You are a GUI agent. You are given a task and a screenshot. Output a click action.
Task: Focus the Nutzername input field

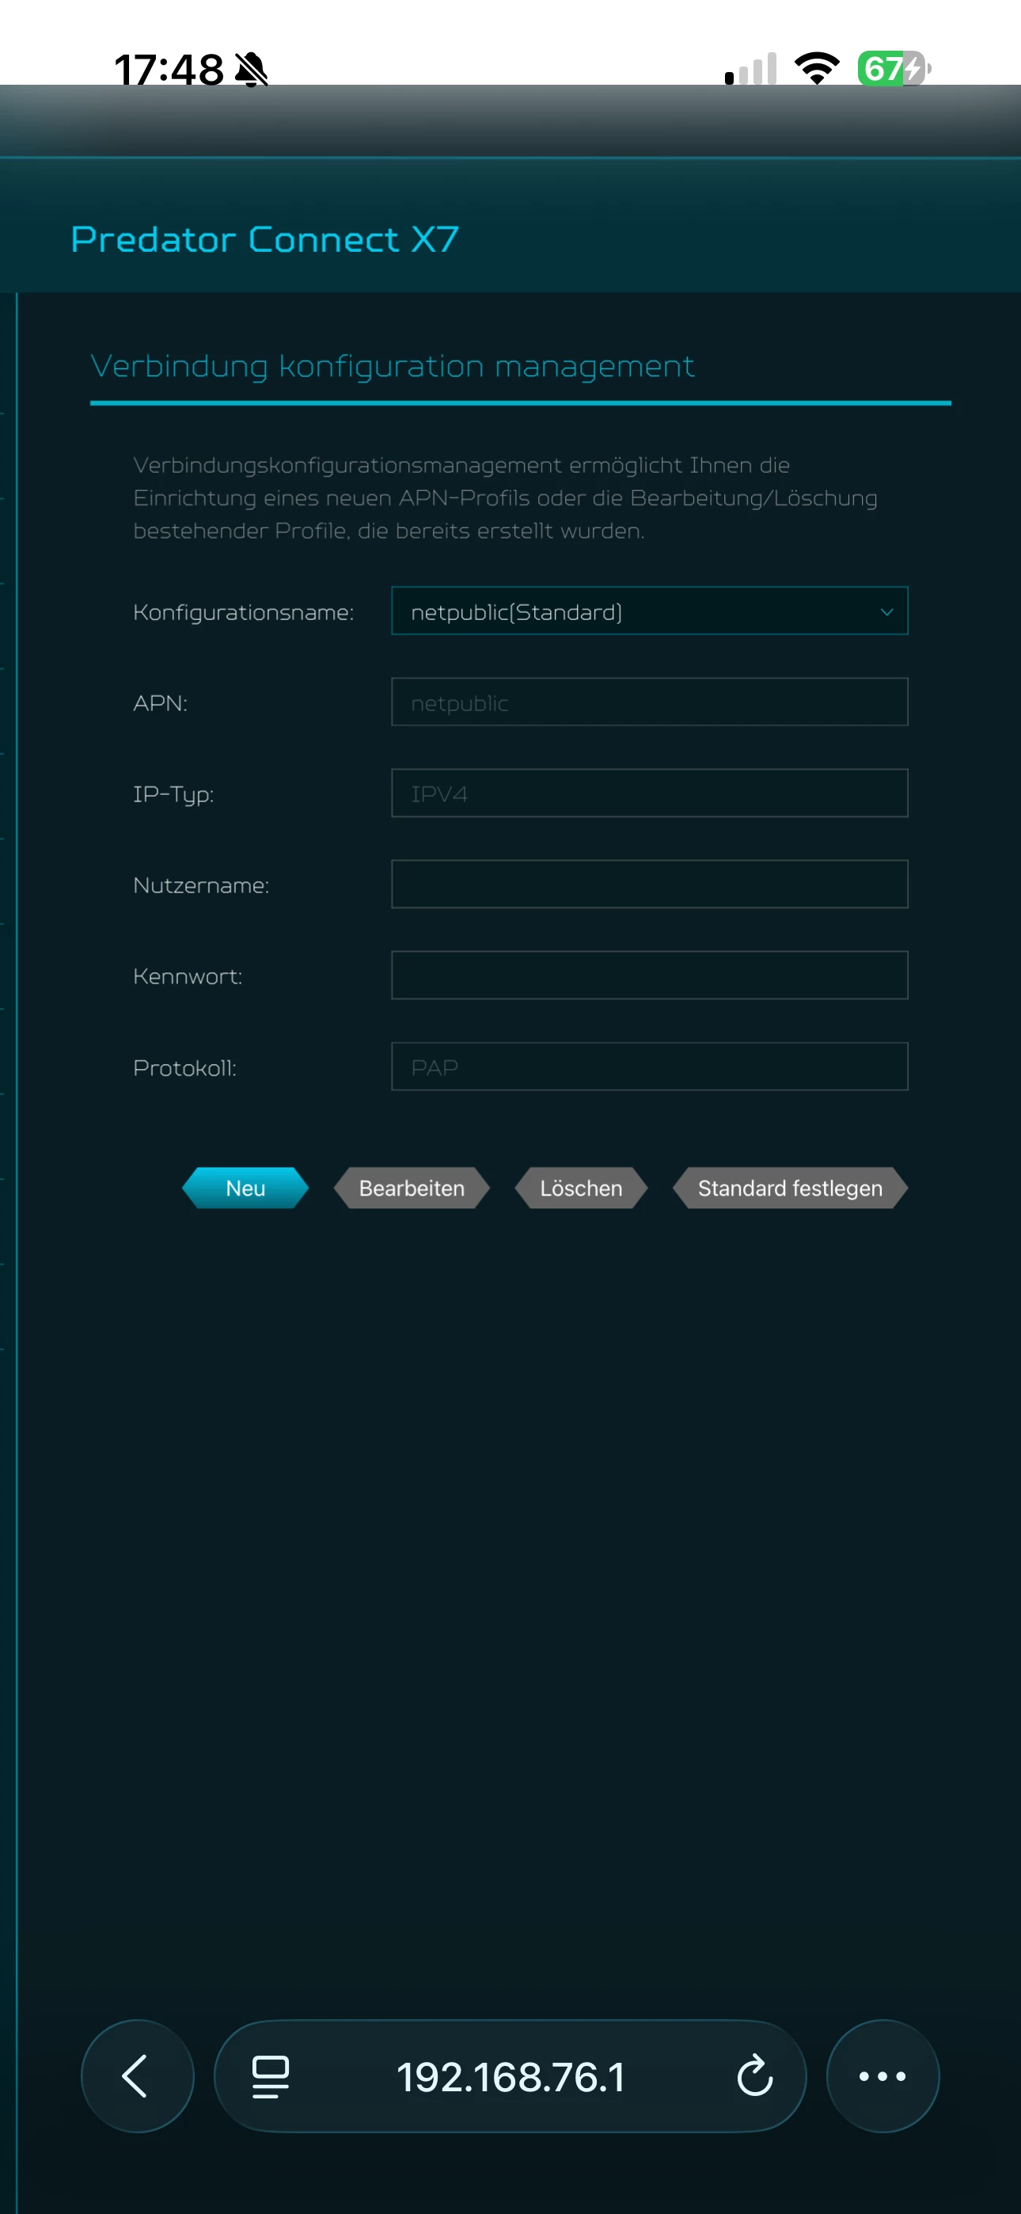point(649,884)
